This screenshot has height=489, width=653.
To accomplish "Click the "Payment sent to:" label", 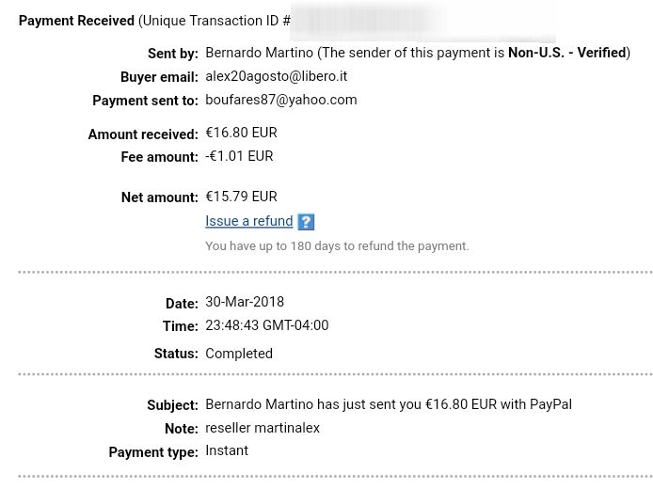I will [x=145, y=101].
